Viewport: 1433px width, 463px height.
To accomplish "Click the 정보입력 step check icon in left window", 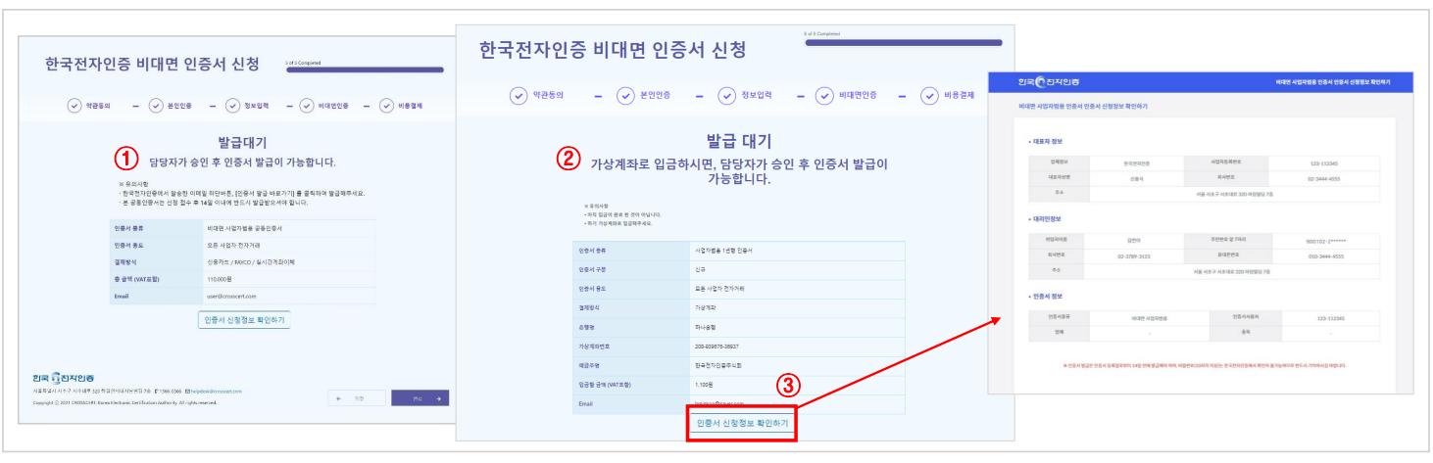I will click(233, 107).
